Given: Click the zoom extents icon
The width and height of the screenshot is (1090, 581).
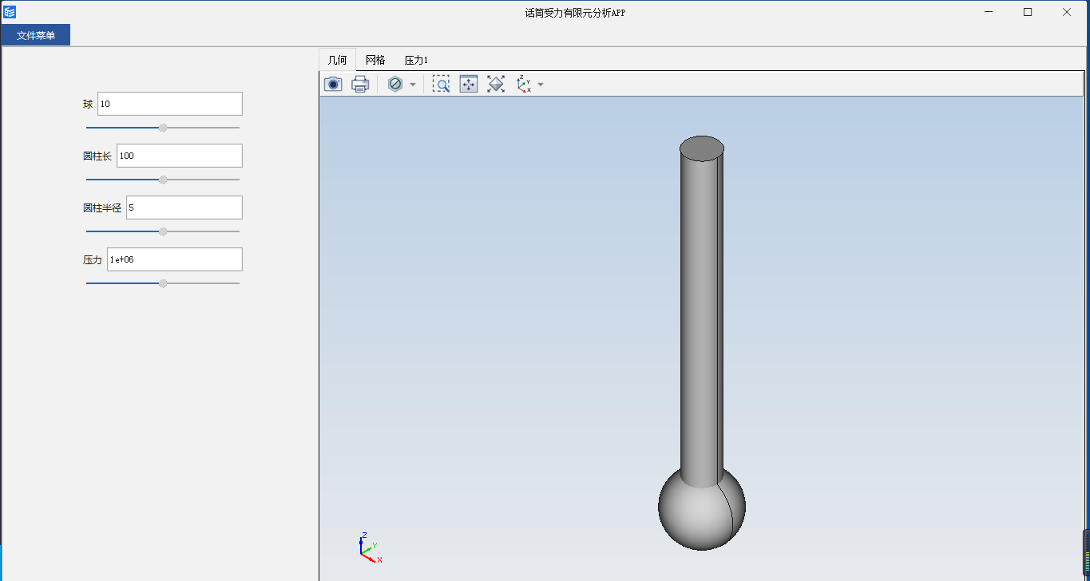Looking at the screenshot, I should 496,84.
